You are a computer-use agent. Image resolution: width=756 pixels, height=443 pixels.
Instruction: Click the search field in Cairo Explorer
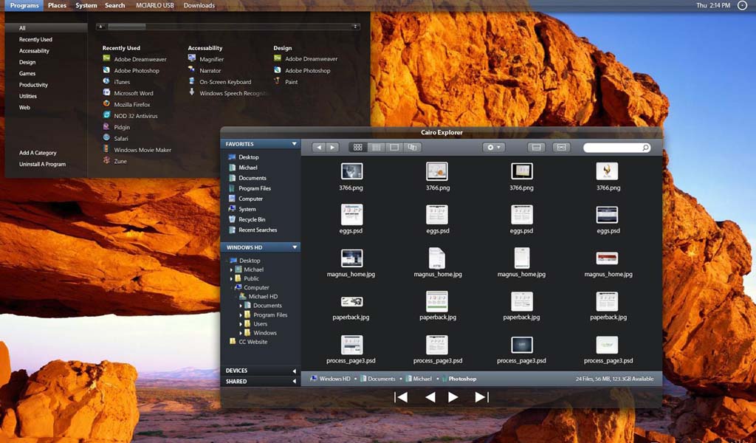click(x=613, y=148)
